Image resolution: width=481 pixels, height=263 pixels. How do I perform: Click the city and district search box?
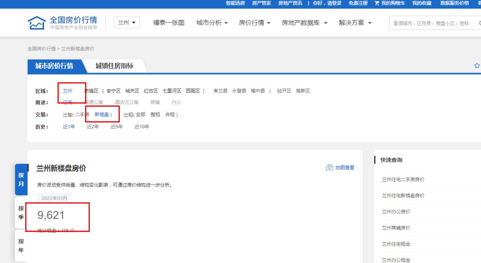[x=432, y=23]
